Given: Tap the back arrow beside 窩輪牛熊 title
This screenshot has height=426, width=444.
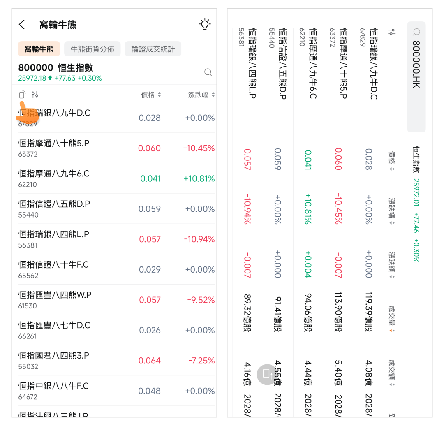Looking at the screenshot, I should (x=22, y=25).
